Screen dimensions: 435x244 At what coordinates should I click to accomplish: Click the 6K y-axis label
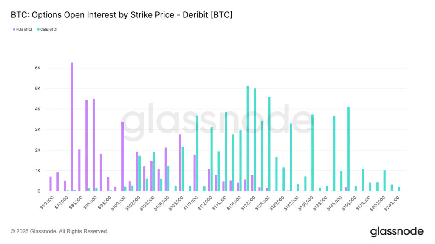click(37, 68)
